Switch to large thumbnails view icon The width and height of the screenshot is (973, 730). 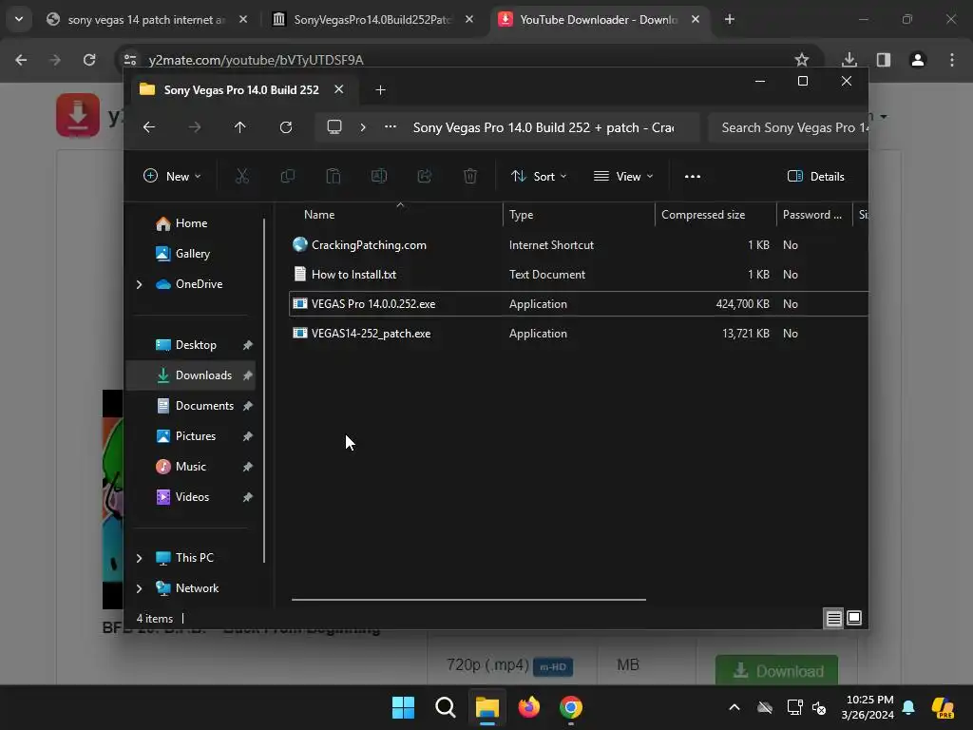point(854,618)
